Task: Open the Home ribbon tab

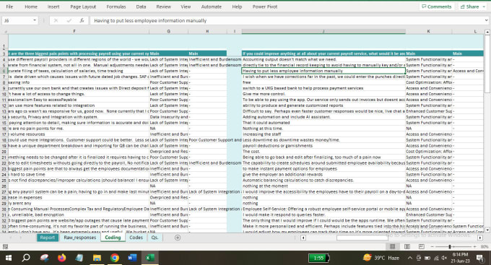Action: (x=31, y=6)
